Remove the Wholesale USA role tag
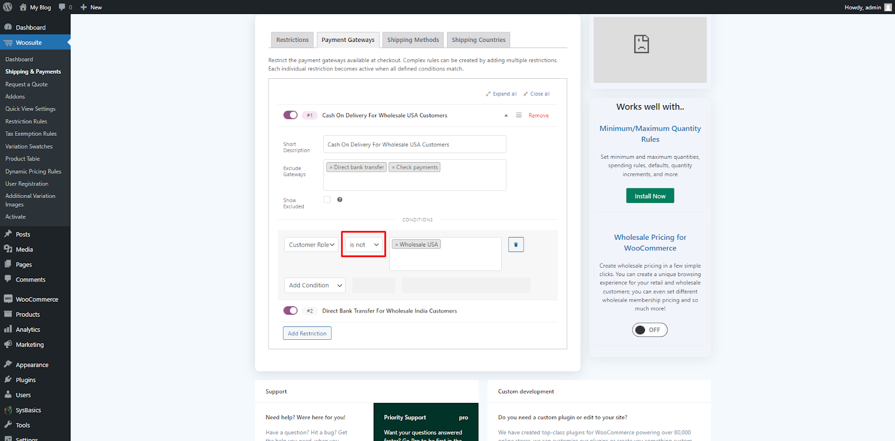The width and height of the screenshot is (895, 441). (397, 244)
